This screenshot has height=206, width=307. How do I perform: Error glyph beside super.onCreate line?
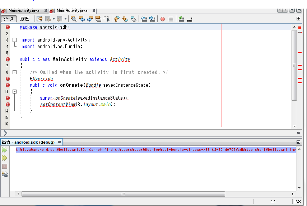[x=8, y=98]
